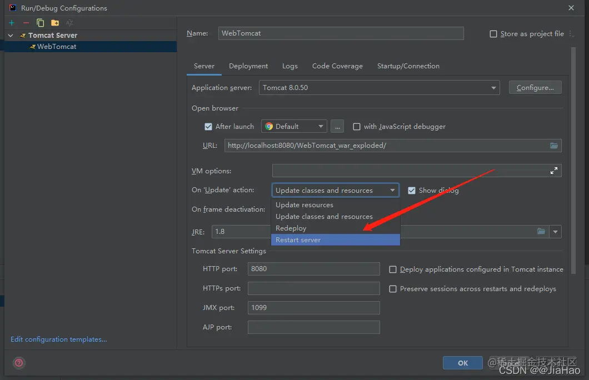Click the settings panel vertical scrollbar

[x=573, y=161]
